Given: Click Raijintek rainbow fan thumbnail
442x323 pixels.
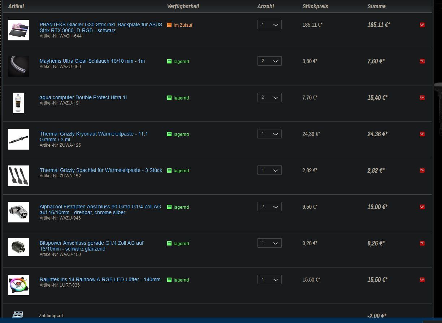Looking at the screenshot, I should [18, 285].
